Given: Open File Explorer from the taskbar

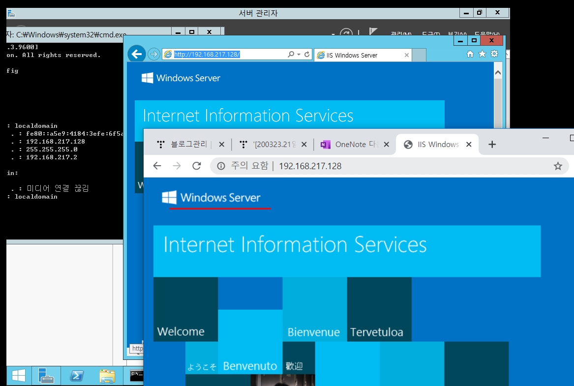Looking at the screenshot, I should 107,376.
